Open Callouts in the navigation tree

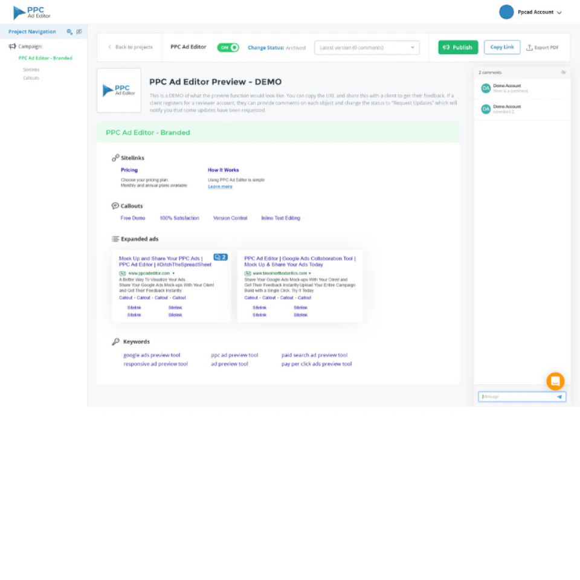tap(31, 78)
